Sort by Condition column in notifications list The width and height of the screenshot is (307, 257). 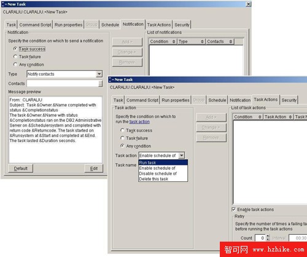point(163,41)
